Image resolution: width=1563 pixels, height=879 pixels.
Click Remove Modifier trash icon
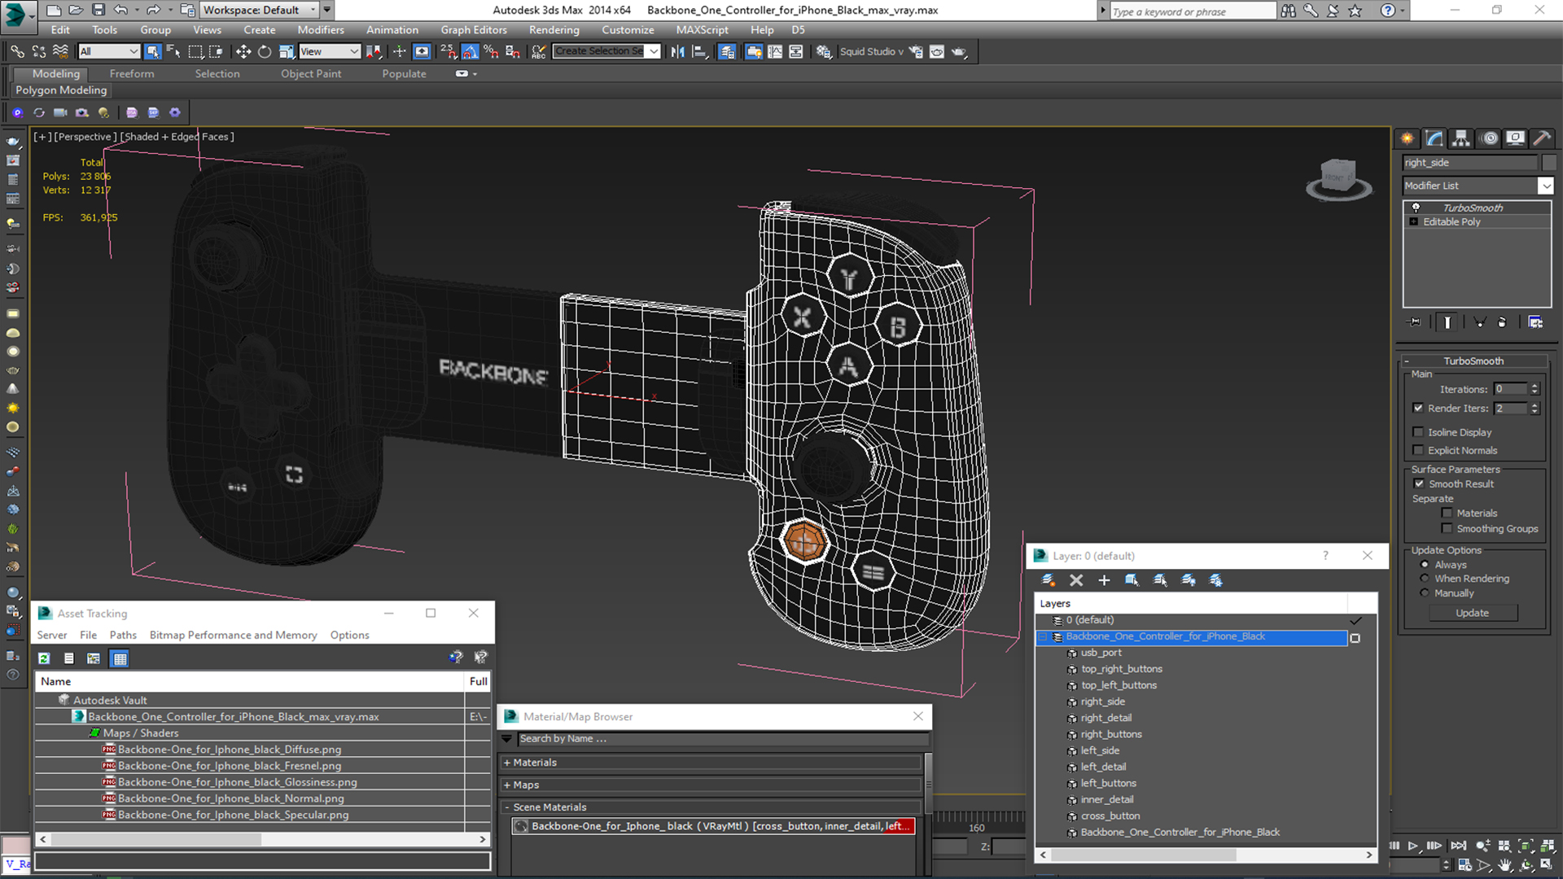[1502, 321]
